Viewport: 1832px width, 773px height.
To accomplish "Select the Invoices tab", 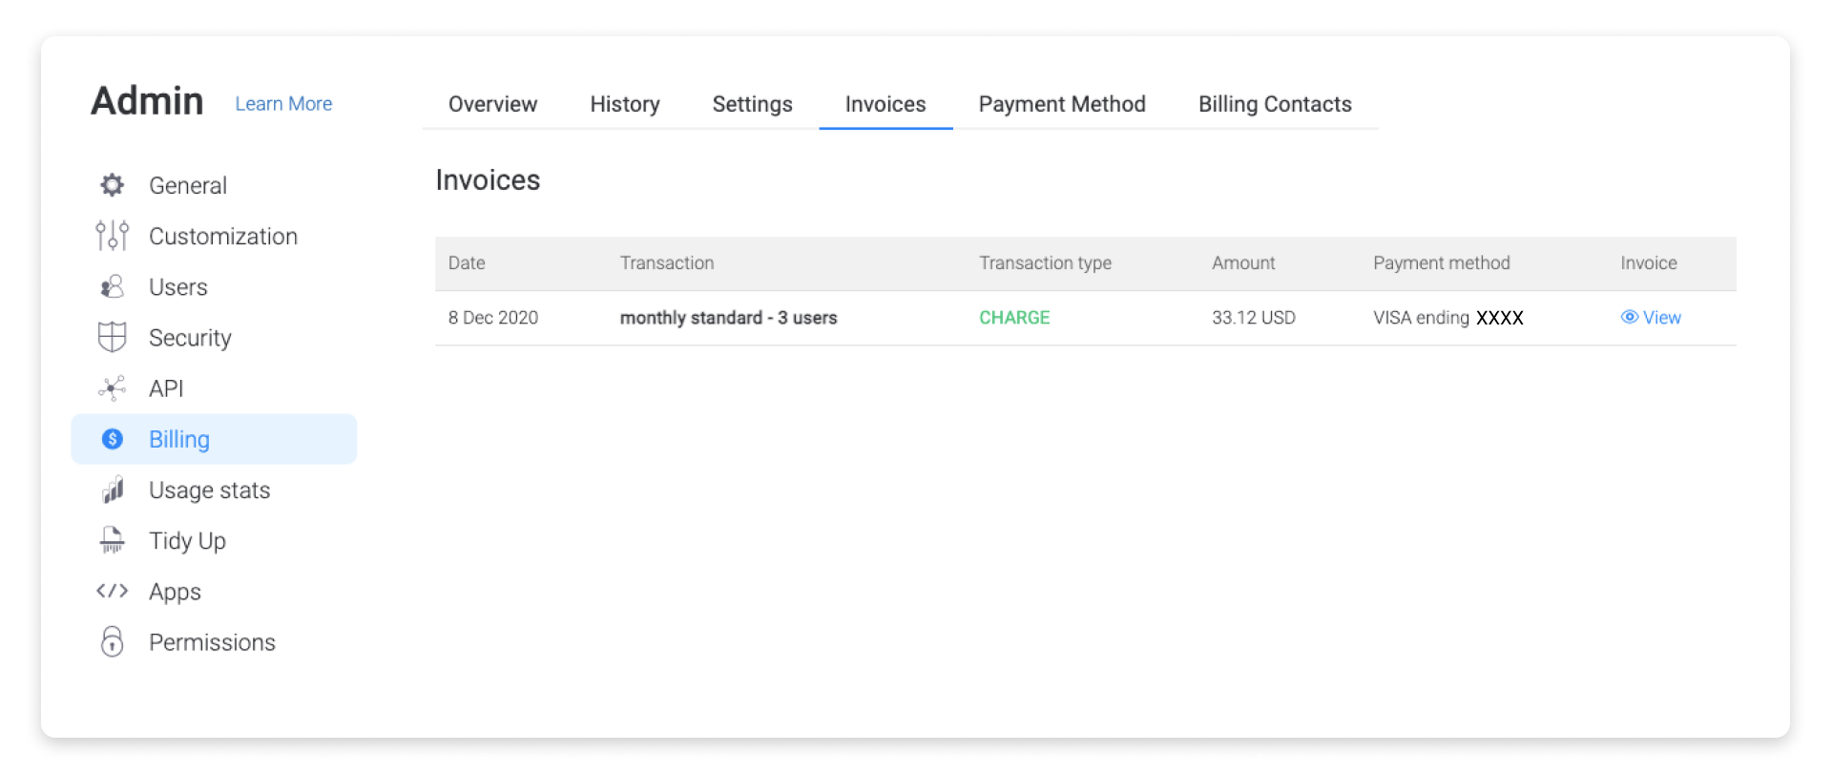I will click(885, 104).
